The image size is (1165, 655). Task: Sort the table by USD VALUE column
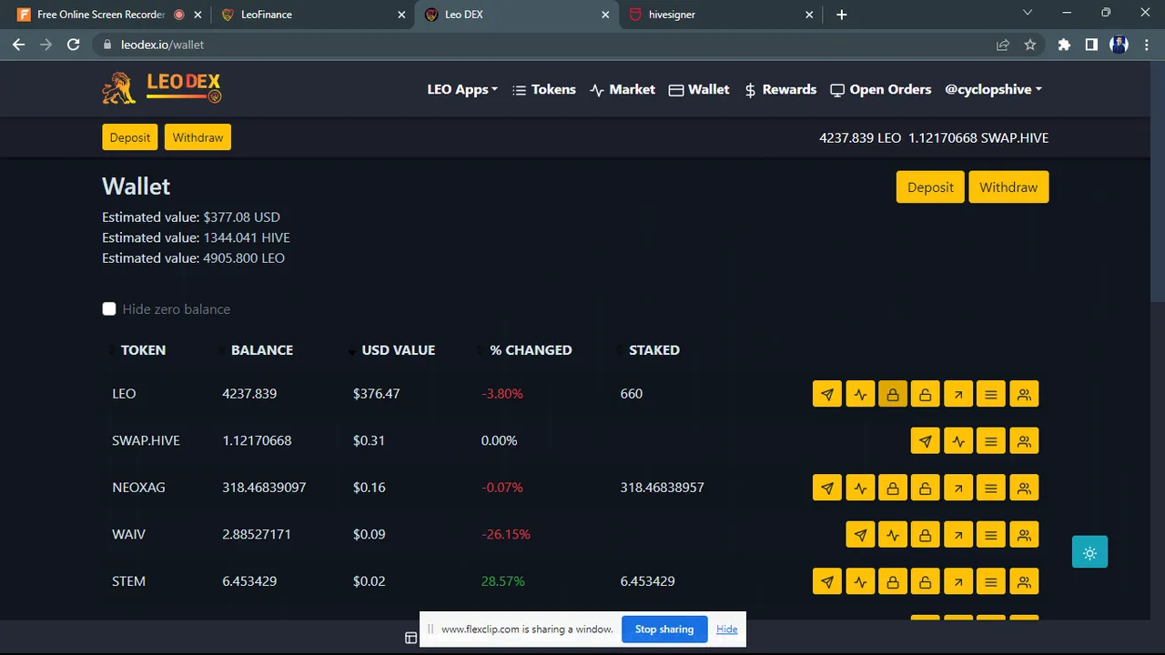398,350
